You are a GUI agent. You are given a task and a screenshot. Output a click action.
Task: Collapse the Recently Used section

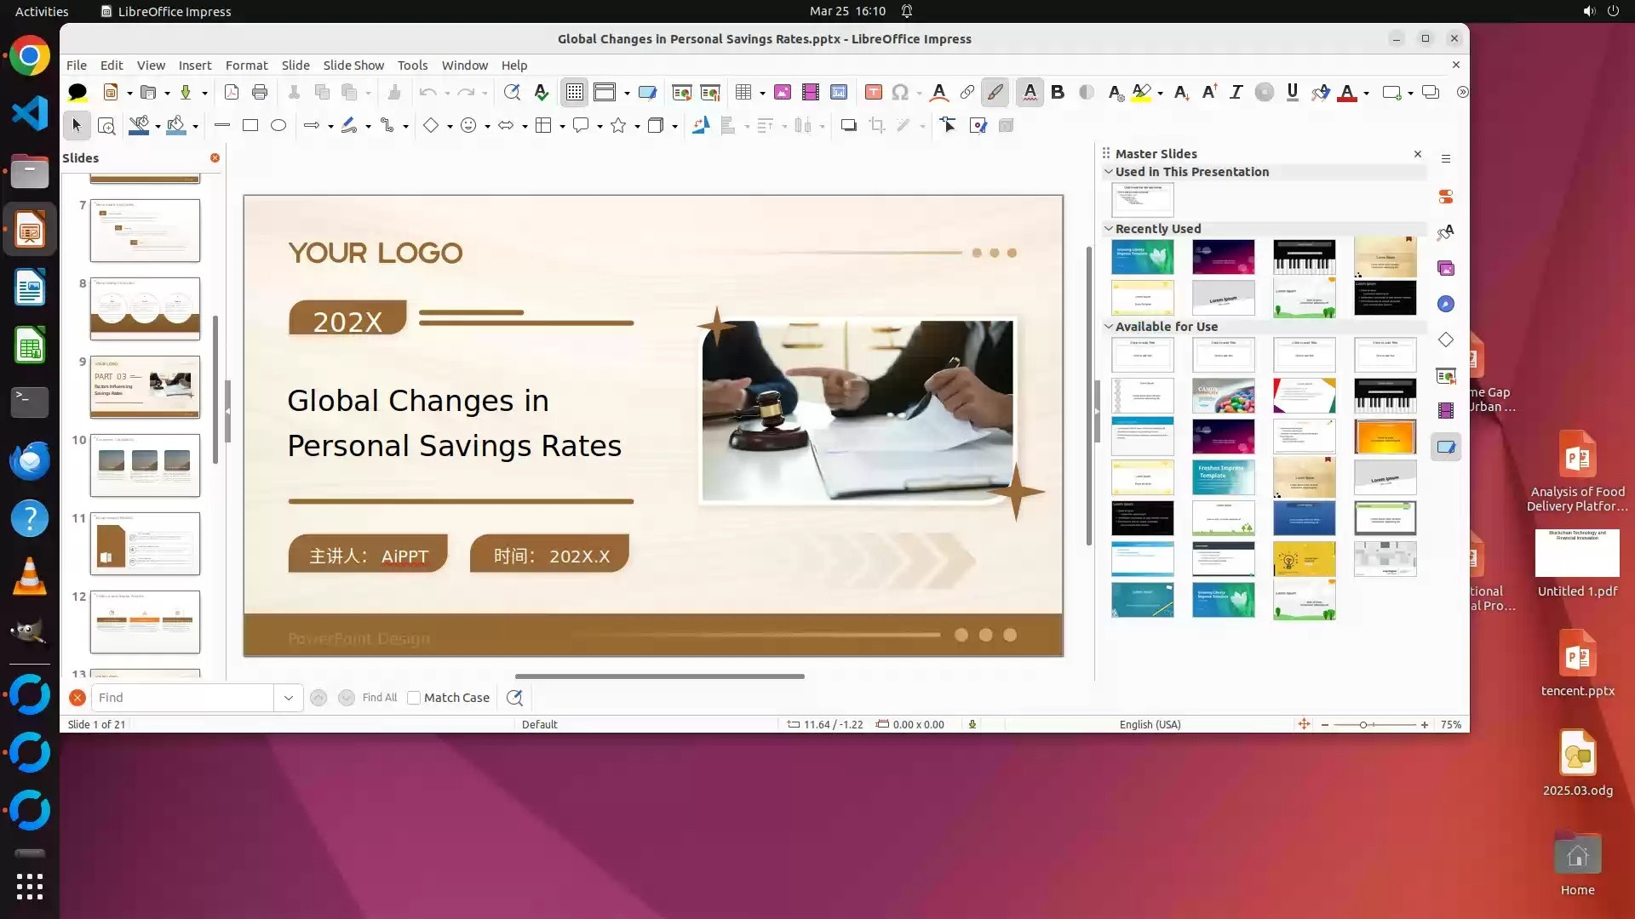pyautogui.click(x=1109, y=229)
